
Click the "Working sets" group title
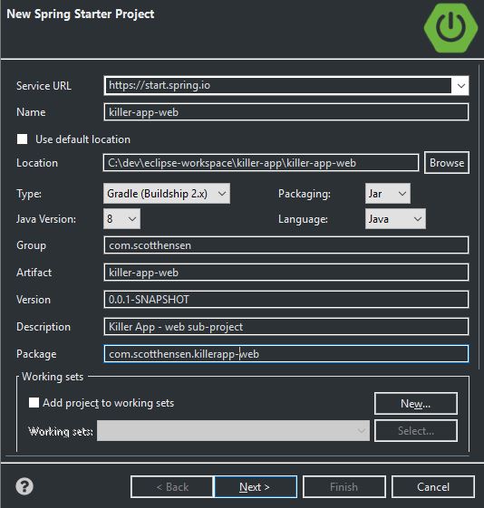point(53,377)
